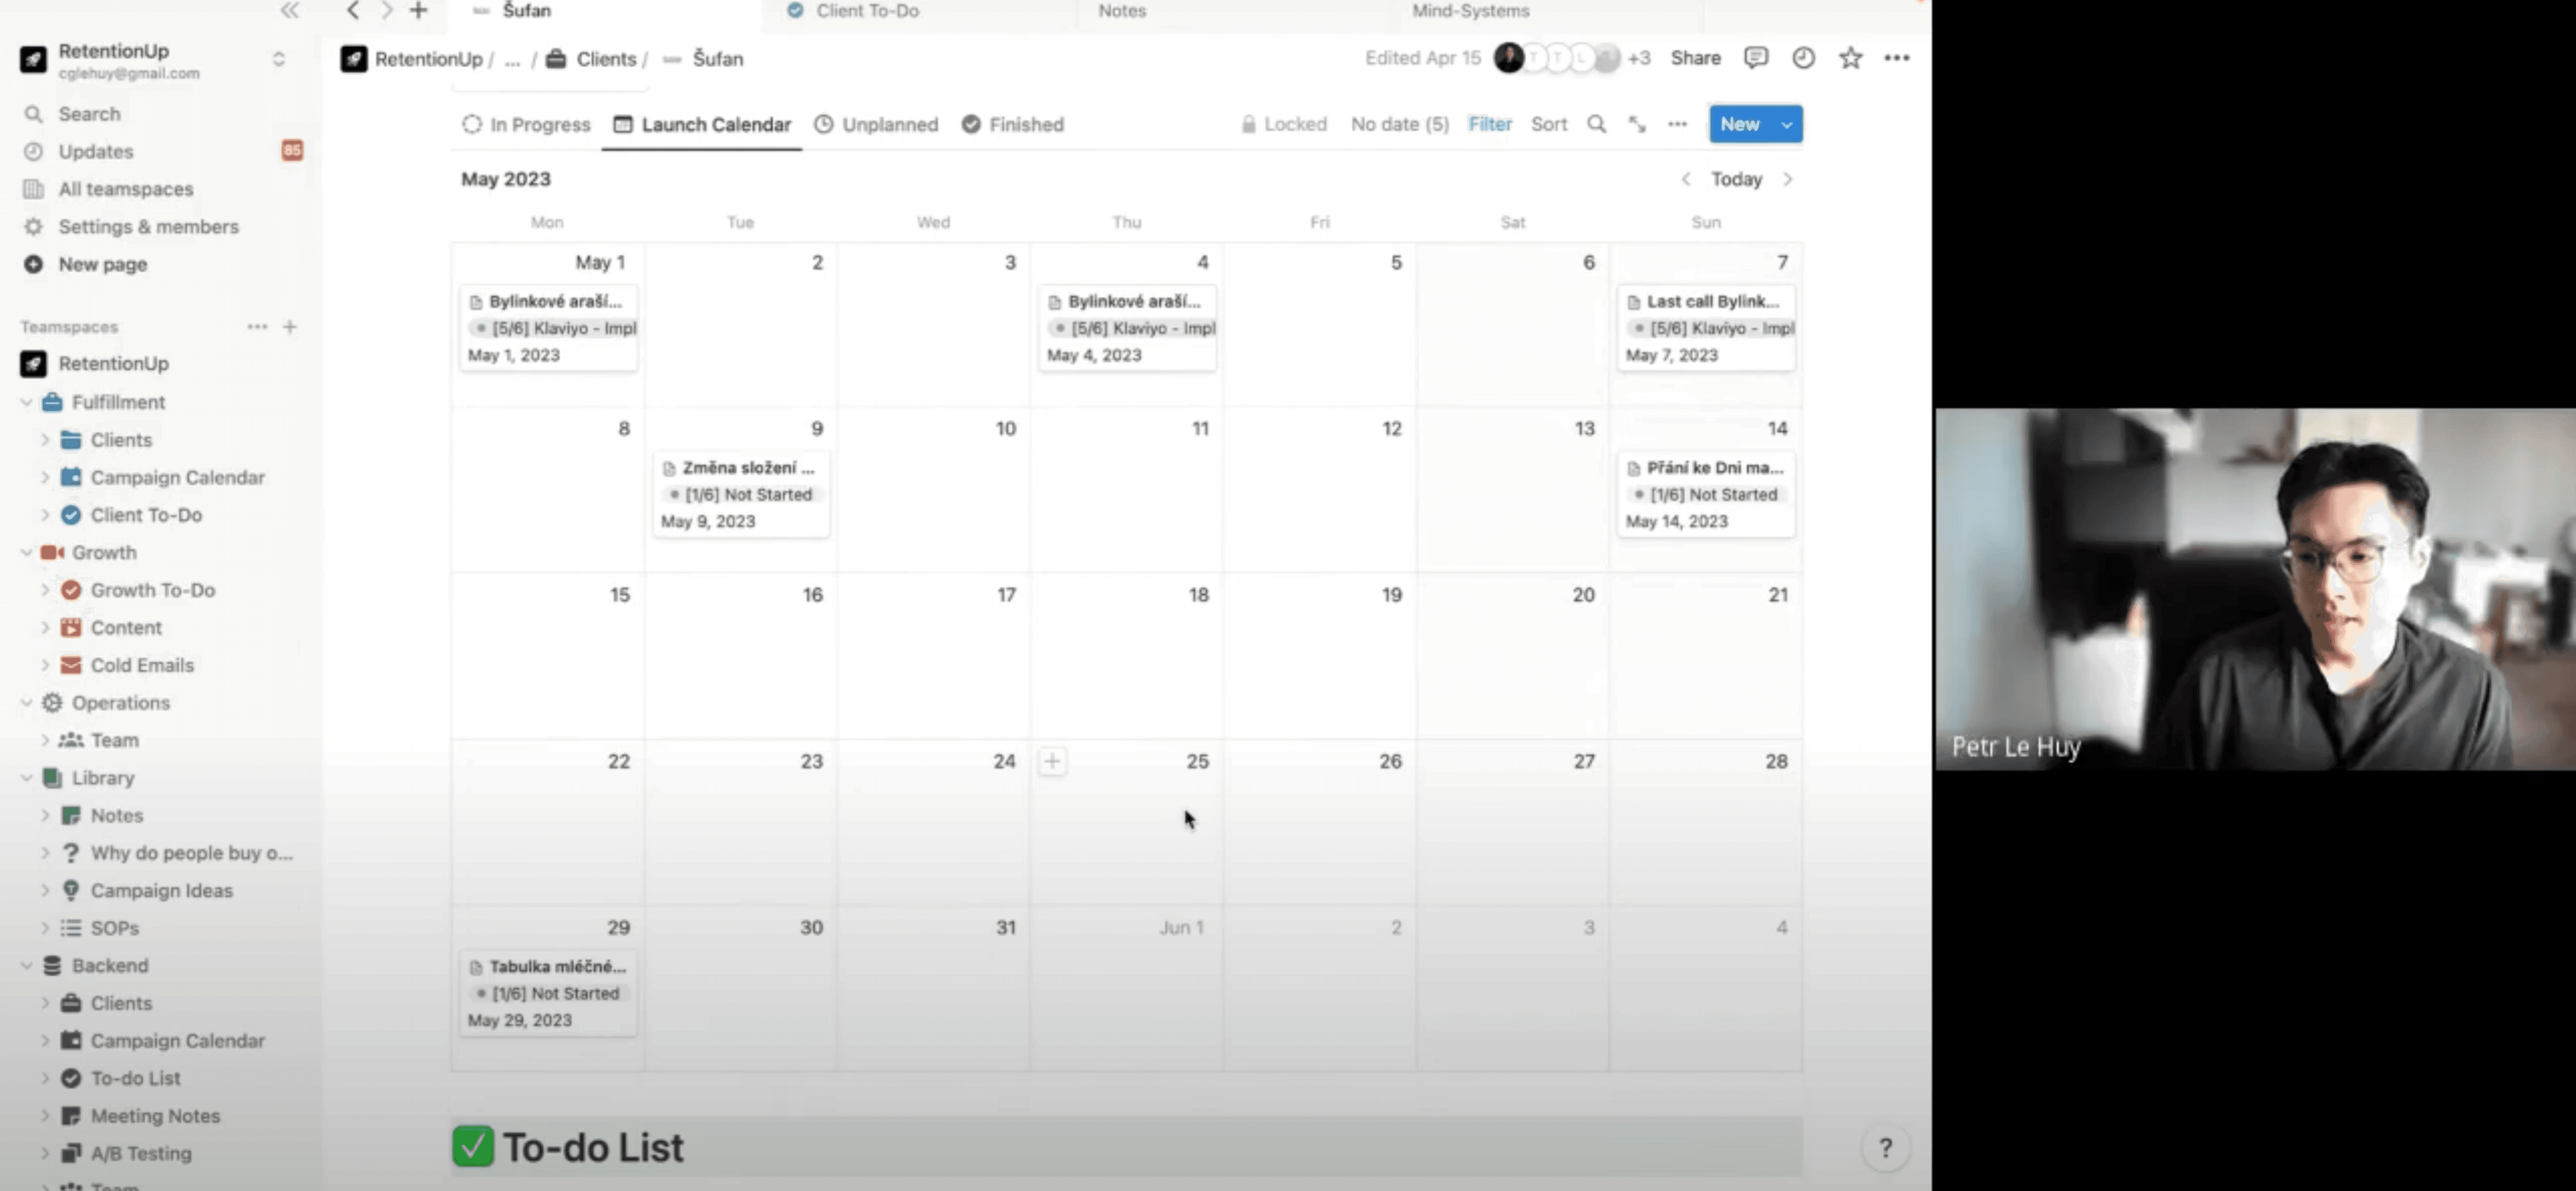Click the search magnifier in calendar toolbar
Viewport: 2576px width, 1191px height.
point(1596,124)
